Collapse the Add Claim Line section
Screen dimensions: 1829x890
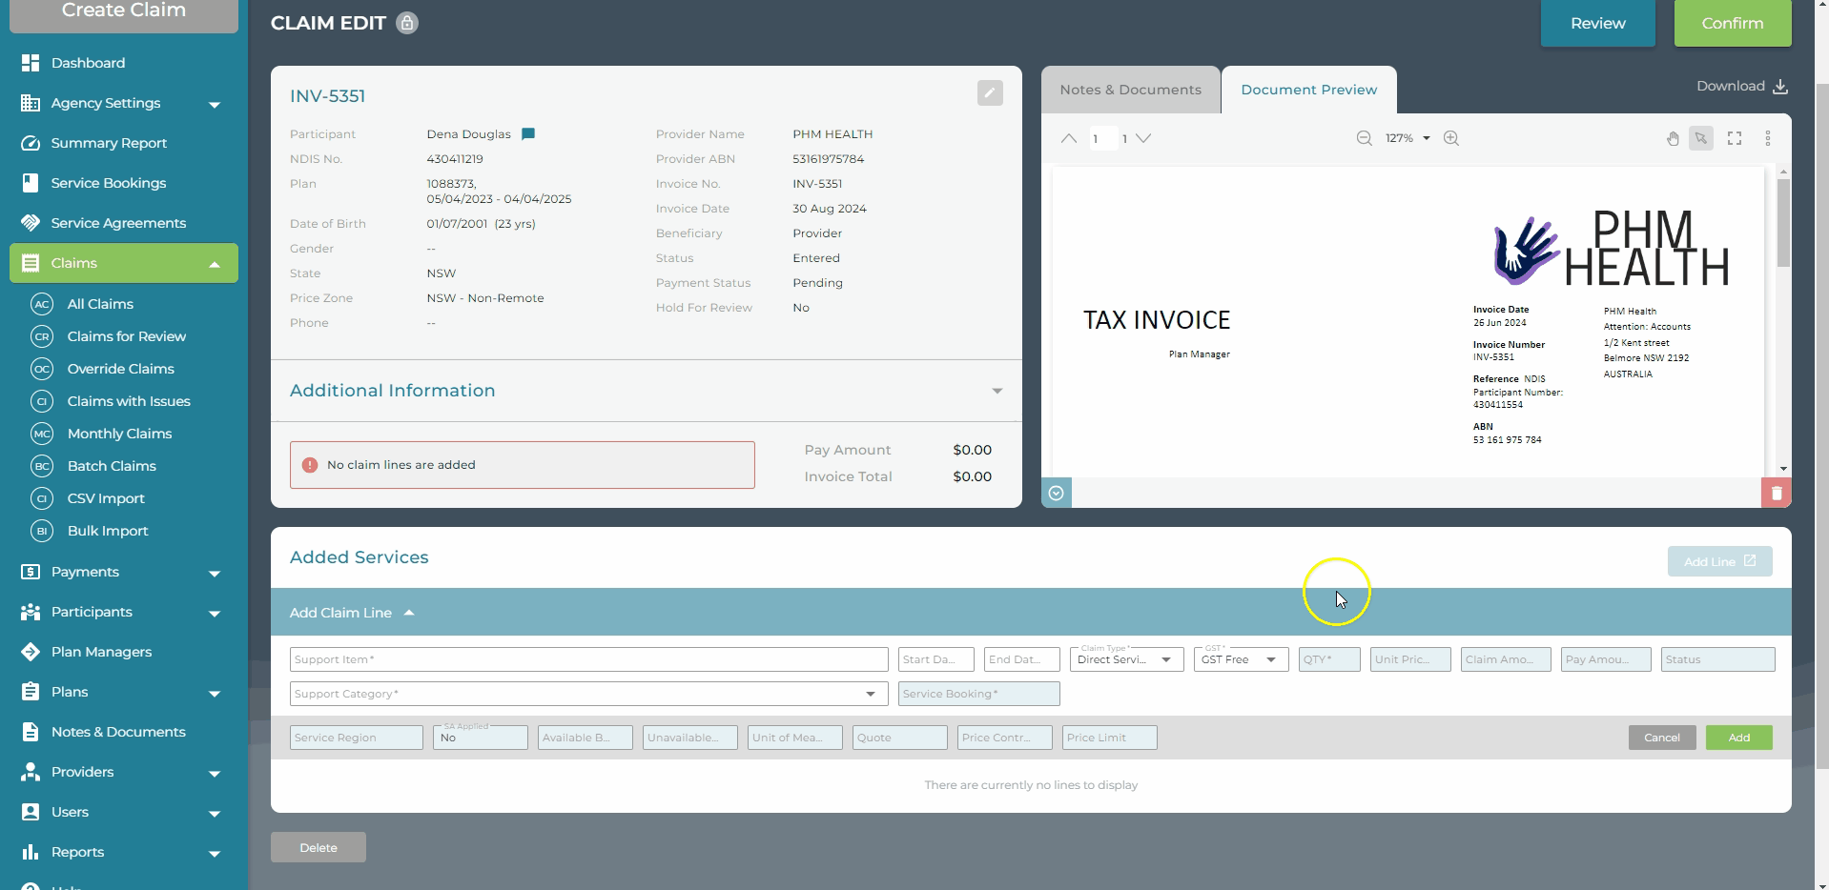coord(409,613)
